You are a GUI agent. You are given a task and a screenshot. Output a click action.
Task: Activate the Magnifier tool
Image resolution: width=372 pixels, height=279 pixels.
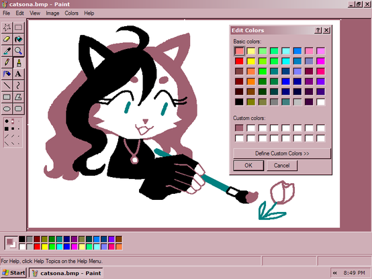[x=19, y=50]
